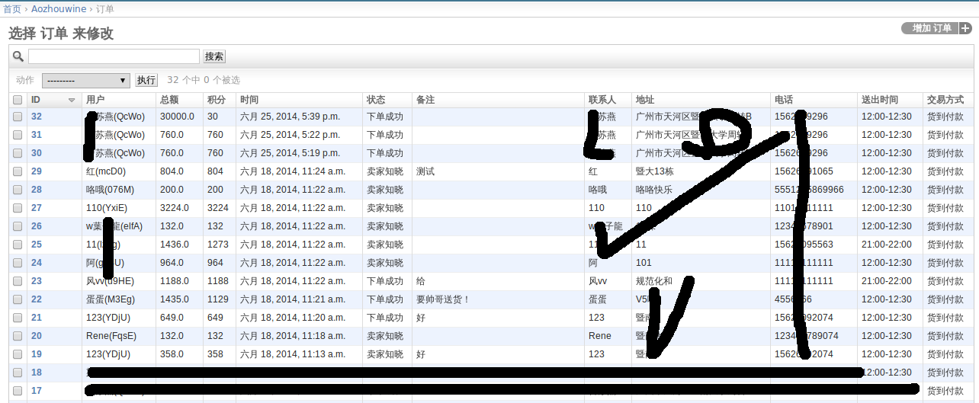Screen dimensions: 979x403
Task: Check the box for order 30
Action: click(x=18, y=154)
